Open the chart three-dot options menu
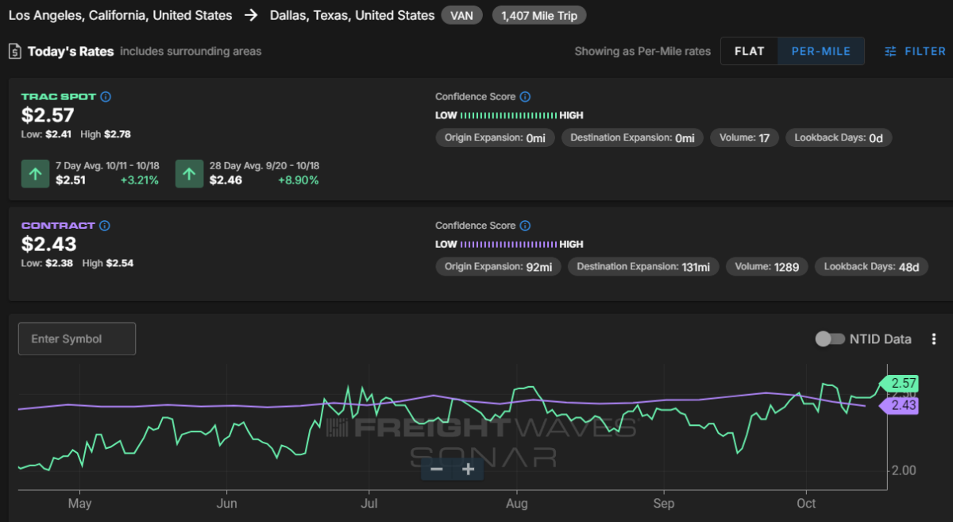The image size is (953, 522). (x=934, y=339)
